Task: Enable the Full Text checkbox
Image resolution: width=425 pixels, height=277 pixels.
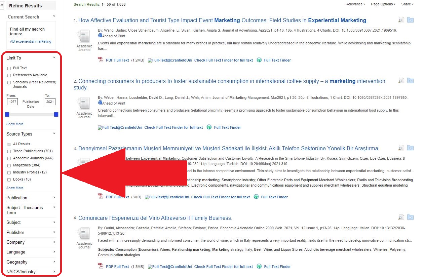Action: 9,68
